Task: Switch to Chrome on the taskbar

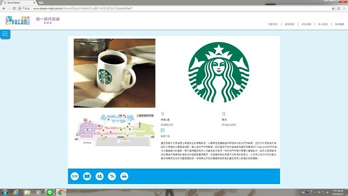Action: click(x=61, y=192)
